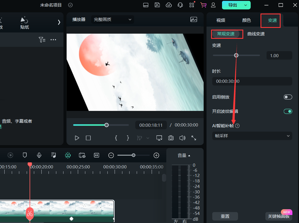Image resolution: width=299 pixels, height=223 pixels.
Task: Open the 完整画质 playback quality dropdown
Action: point(112,20)
